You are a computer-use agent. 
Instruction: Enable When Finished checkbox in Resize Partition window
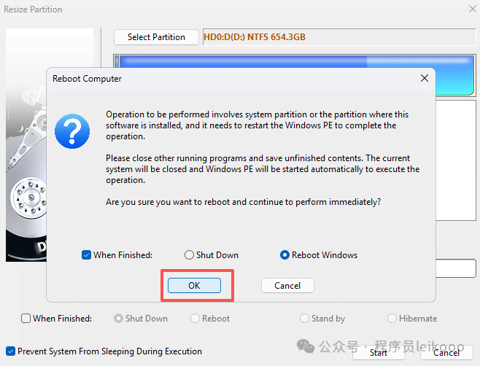26,319
